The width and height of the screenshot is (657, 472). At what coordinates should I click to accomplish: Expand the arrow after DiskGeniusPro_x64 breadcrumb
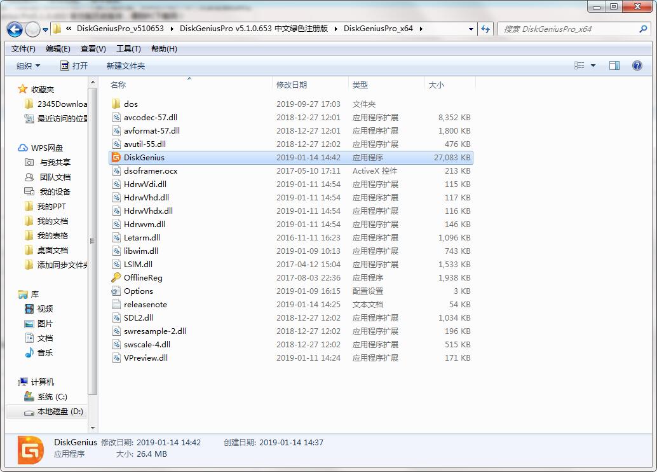[x=421, y=29]
